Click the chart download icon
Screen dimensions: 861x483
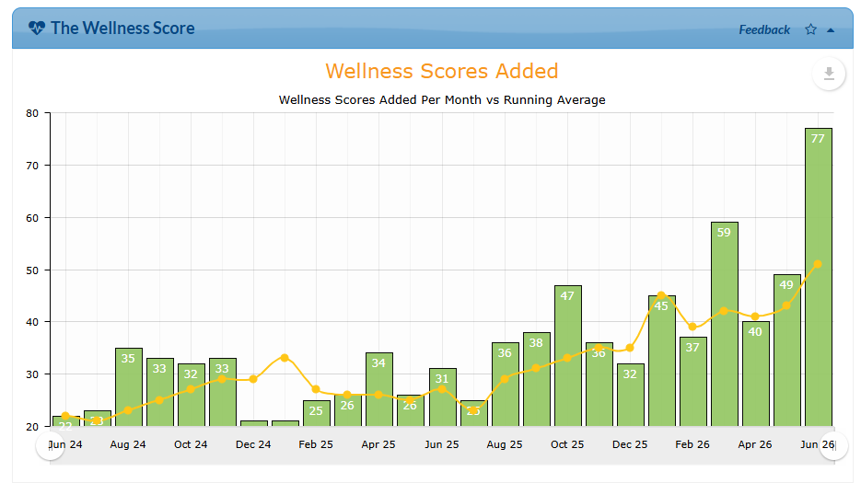829,74
